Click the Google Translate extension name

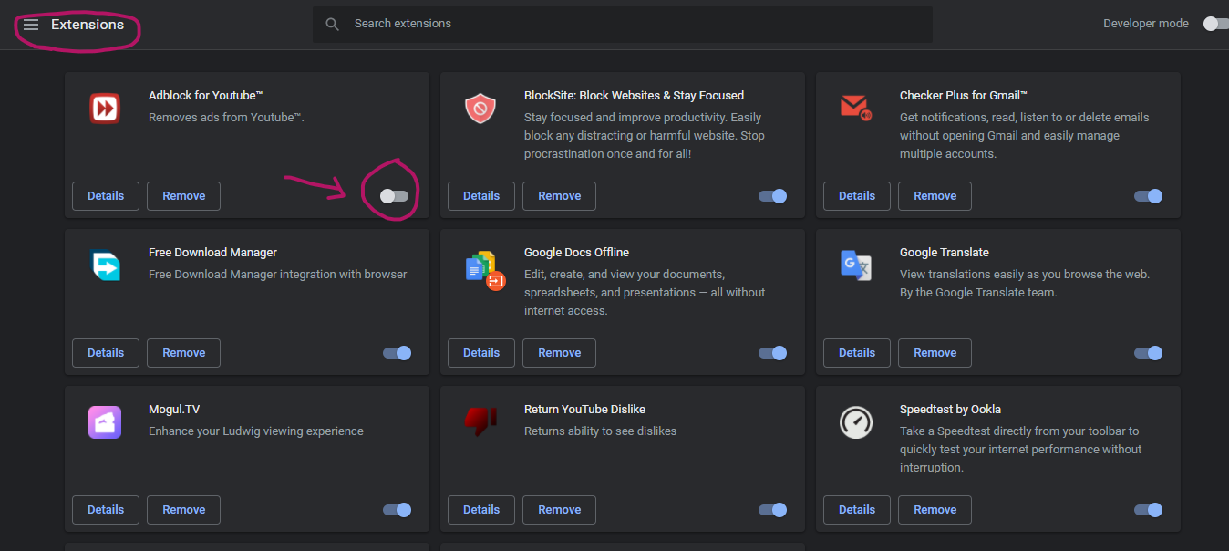tap(945, 253)
